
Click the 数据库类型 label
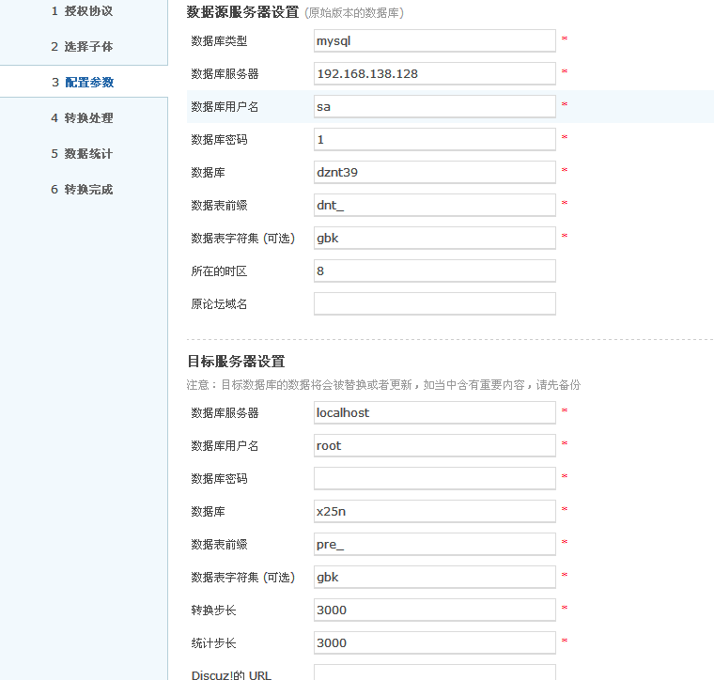click(x=219, y=41)
